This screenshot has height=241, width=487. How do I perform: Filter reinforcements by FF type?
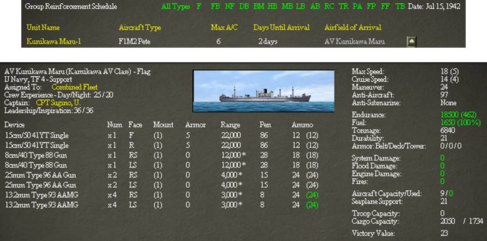385,6
